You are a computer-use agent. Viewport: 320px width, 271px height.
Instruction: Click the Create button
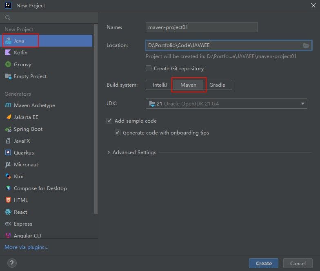point(264,263)
